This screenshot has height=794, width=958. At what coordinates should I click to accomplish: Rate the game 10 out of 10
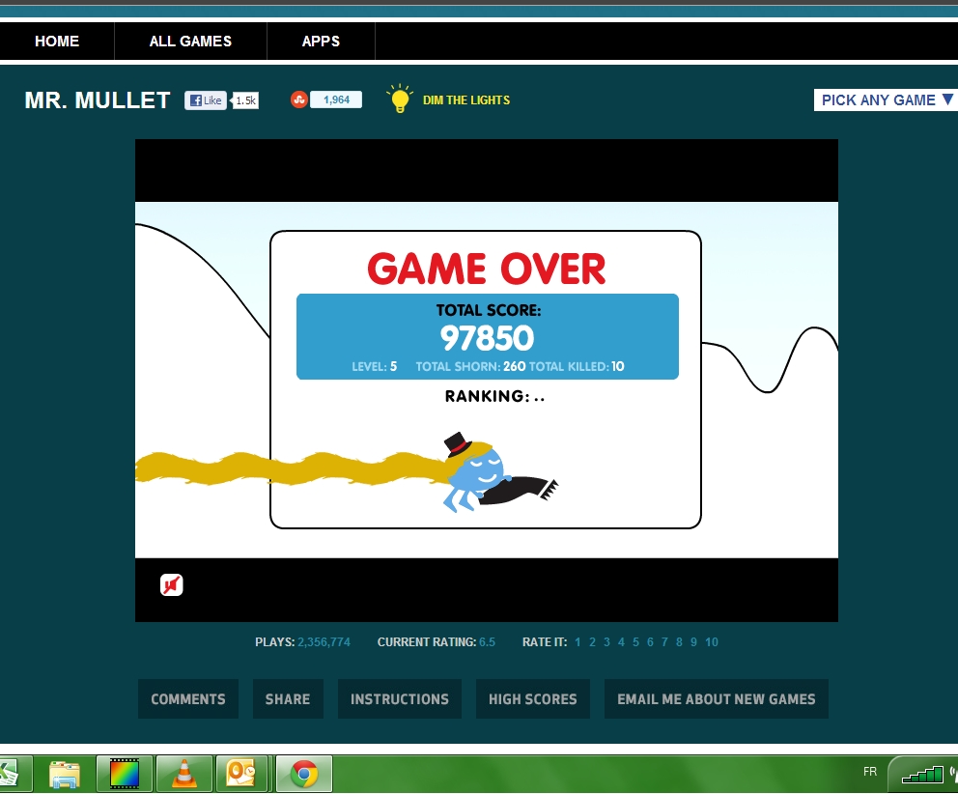[712, 642]
